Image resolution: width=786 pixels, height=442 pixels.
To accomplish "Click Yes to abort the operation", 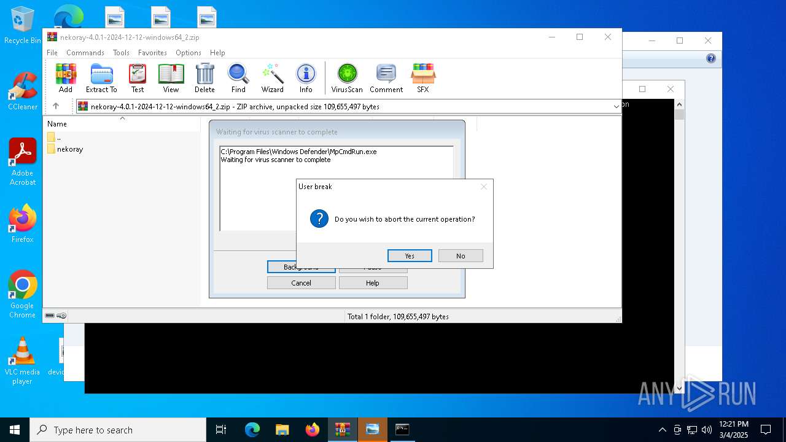I will (410, 256).
